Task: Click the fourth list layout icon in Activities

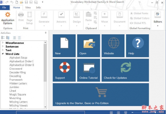Action: click(19, 38)
